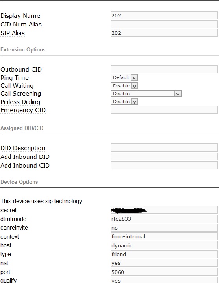Focus the DID Description field
This screenshot has height=283, width=219.
pyautogui.click(x=164, y=148)
